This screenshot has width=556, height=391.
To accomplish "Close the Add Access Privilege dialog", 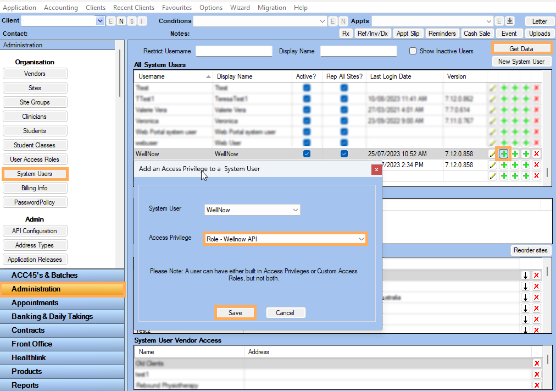I will click(376, 169).
